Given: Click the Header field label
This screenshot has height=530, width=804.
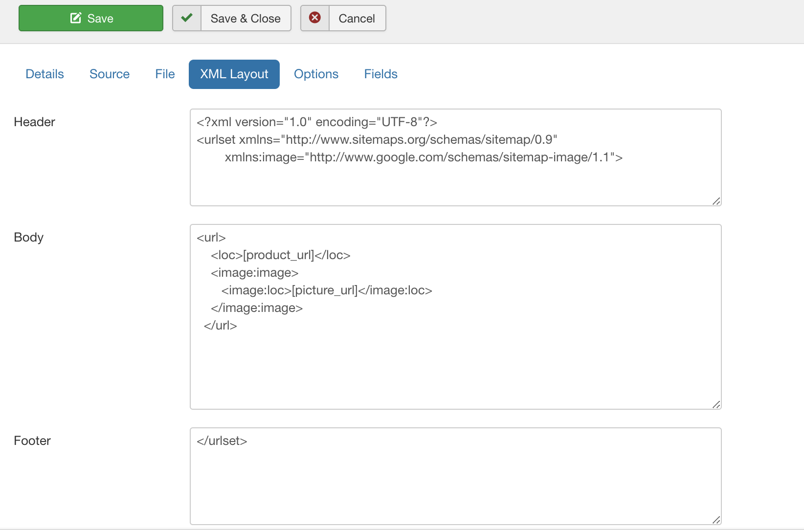Looking at the screenshot, I should [34, 122].
